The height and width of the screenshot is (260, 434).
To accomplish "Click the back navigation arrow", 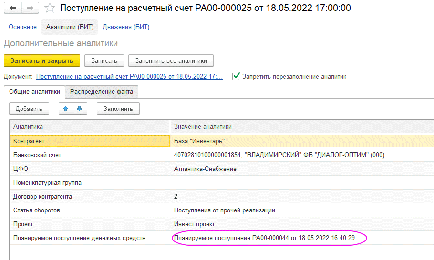I will click(13, 8).
